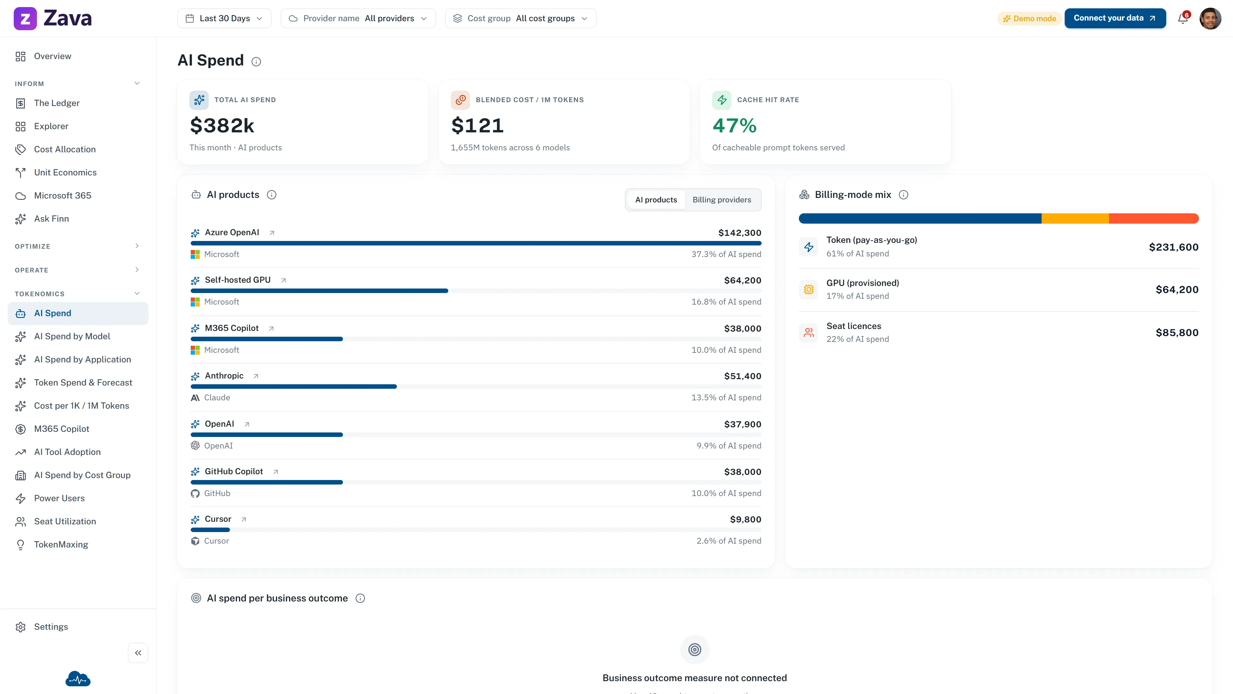Image resolution: width=1233 pixels, height=694 pixels.
Task: Switch to AI products toggle view
Action: 656,200
